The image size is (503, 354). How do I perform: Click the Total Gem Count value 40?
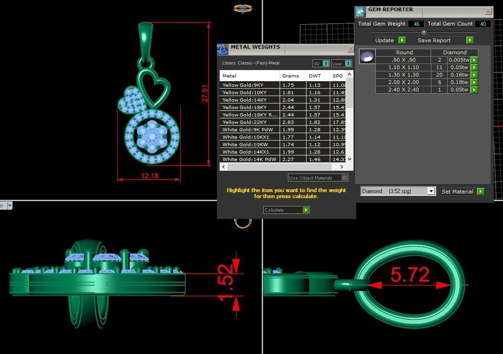click(x=483, y=24)
